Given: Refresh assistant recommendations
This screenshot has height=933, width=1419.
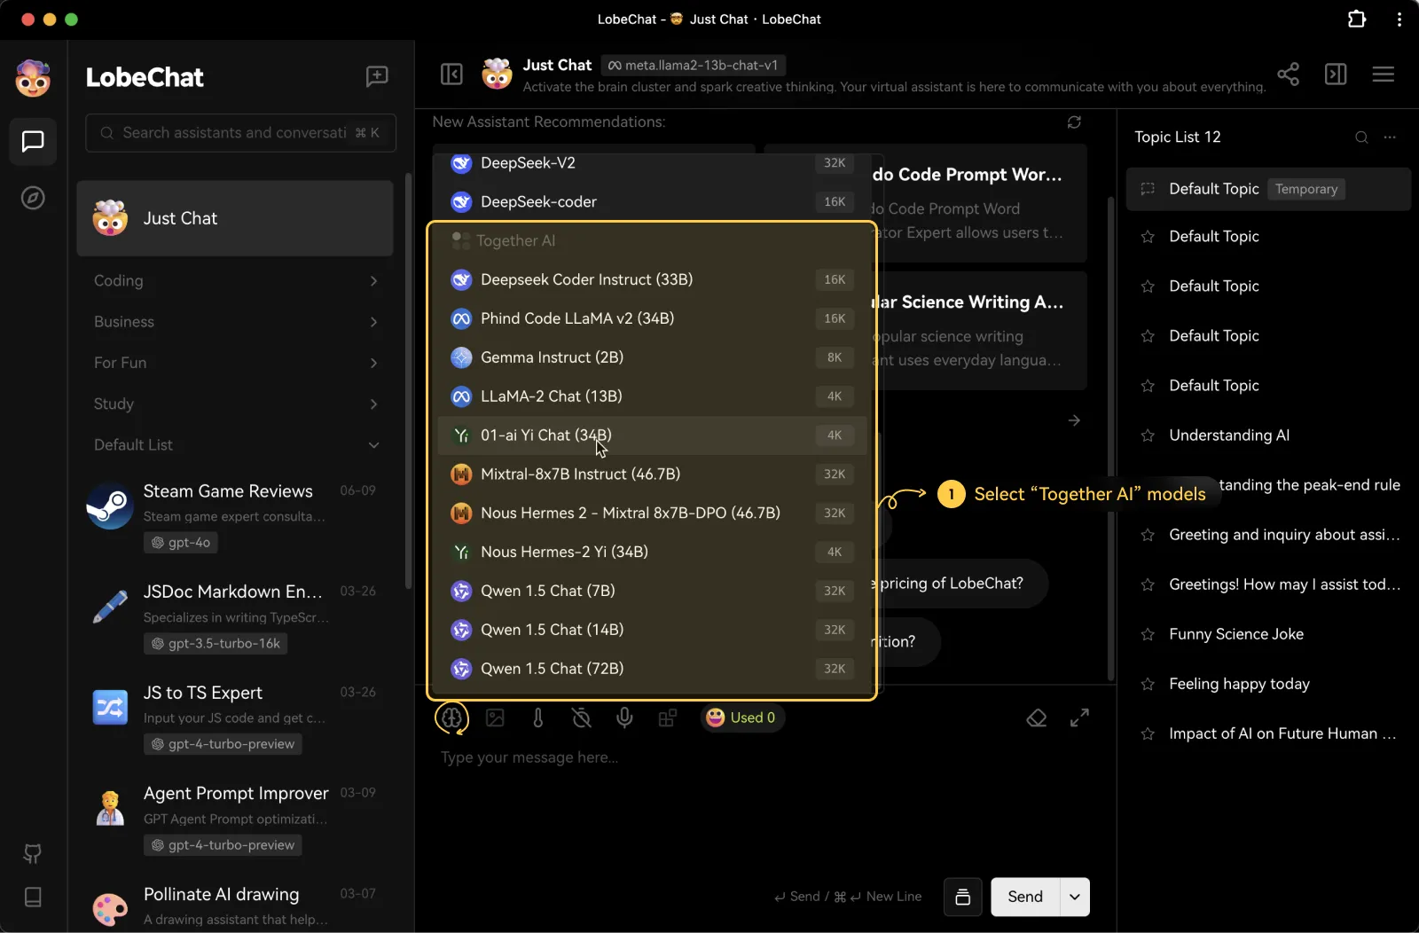Looking at the screenshot, I should coord(1074,122).
